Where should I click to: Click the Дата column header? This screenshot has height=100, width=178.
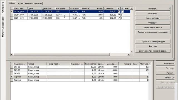click(34, 8)
